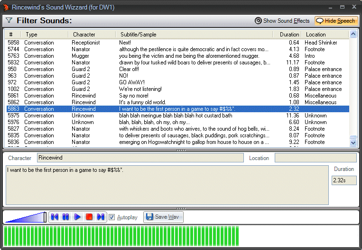Screen dimensions: 362x250
Task: Stop sound playback
Action: click(x=89, y=217)
